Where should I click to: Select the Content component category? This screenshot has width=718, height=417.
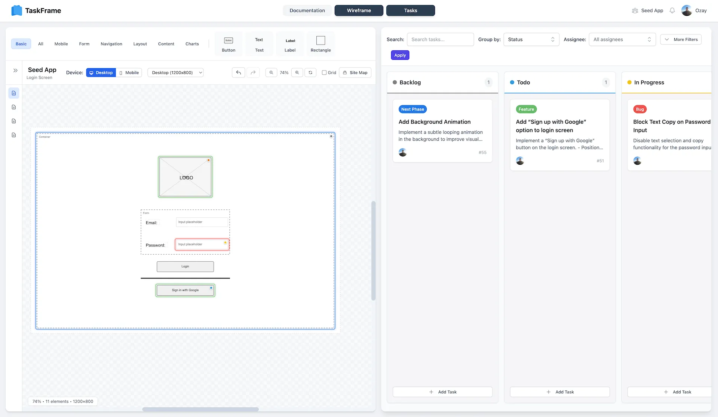pos(166,44)
